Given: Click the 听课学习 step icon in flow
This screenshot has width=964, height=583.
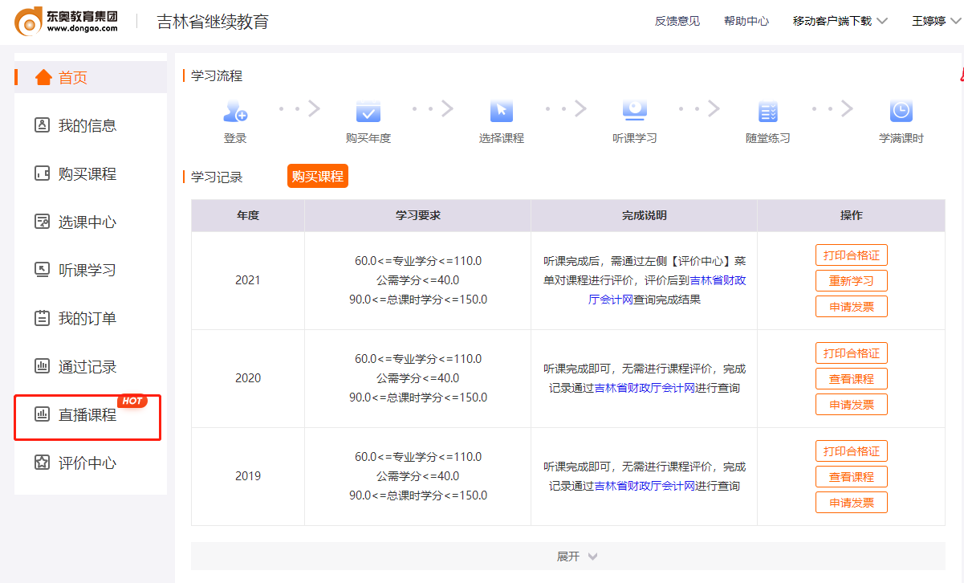Looking at the screenshot, I should coord(635,110).
